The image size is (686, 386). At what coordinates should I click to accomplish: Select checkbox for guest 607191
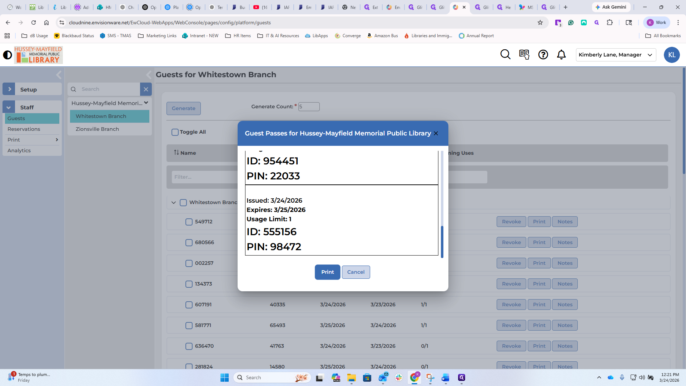[x=189, y=305]
